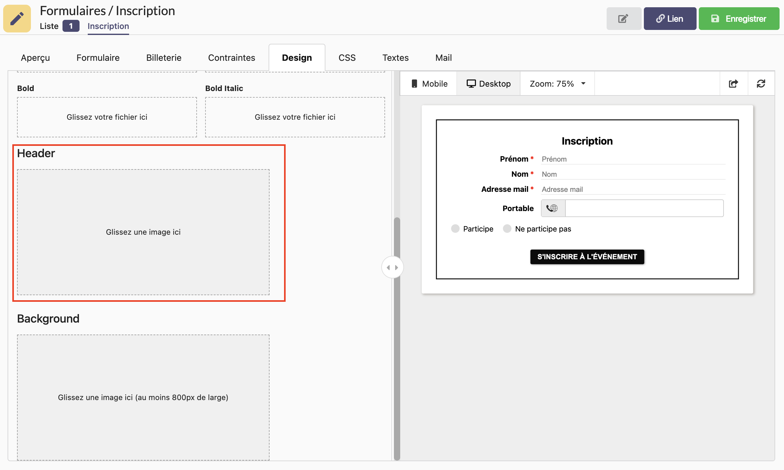Click the share export icon in preview toolbar

click(733, 83)
